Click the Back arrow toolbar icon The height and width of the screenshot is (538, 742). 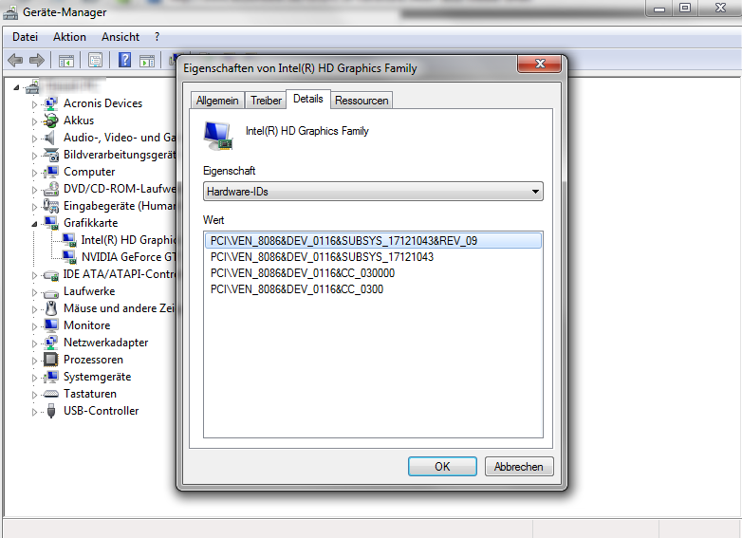(x=15, y=60)
